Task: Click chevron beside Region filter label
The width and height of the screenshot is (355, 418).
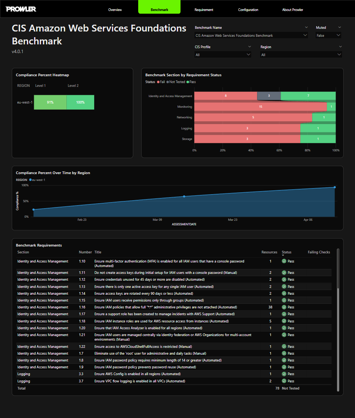Action: click(340, 46)
